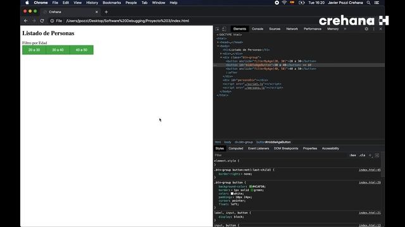The height and width of the screenshot is (227, 405).
Task: Open the Memory tab
Action: 333,29
